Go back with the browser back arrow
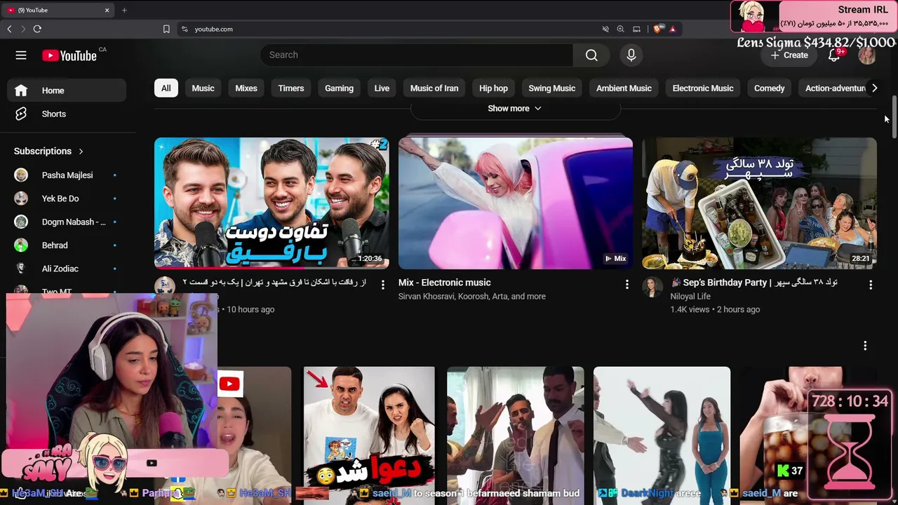 tap(9, 29)
